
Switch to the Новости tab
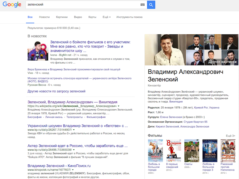tap(44, 17)
